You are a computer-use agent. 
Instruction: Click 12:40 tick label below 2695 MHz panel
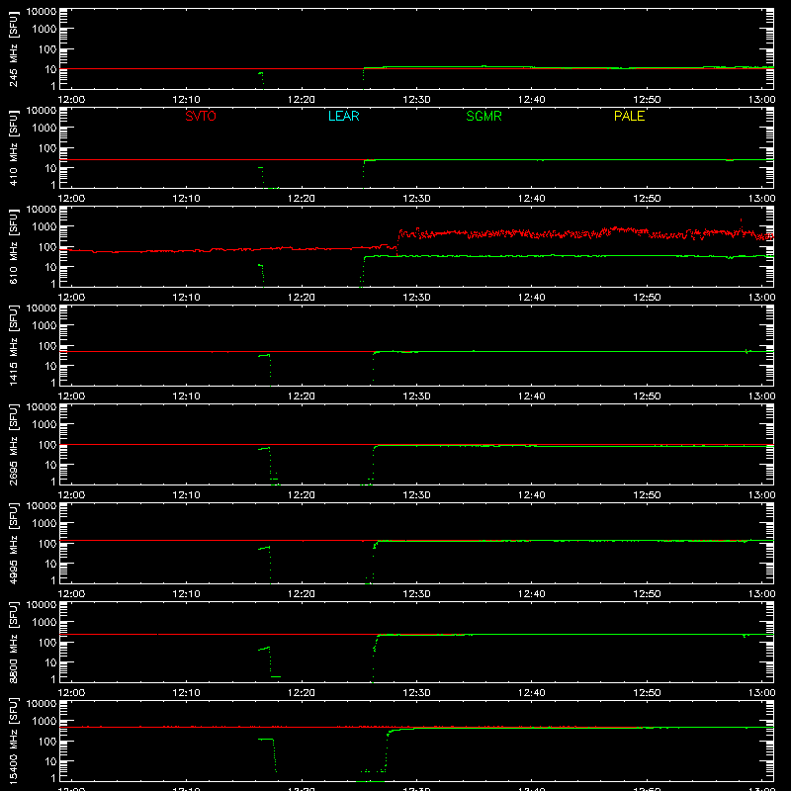pos(532,495)
